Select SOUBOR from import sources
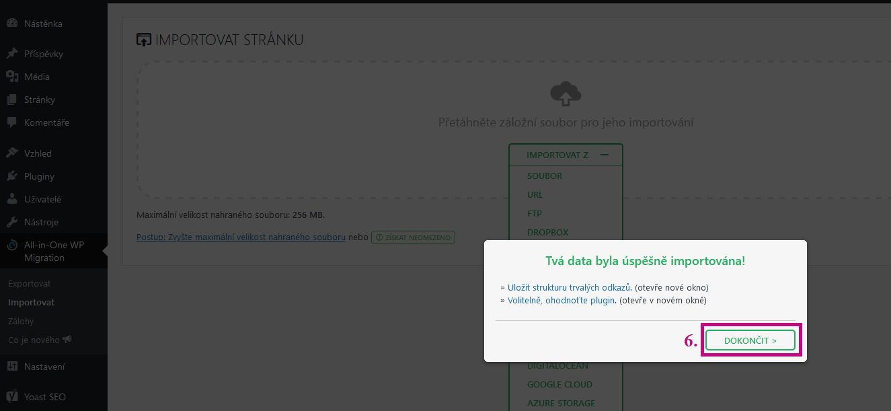Viewport: 891px width, 411px height. coord(545,176)
